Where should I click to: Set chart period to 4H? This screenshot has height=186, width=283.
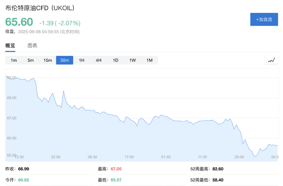99,60
